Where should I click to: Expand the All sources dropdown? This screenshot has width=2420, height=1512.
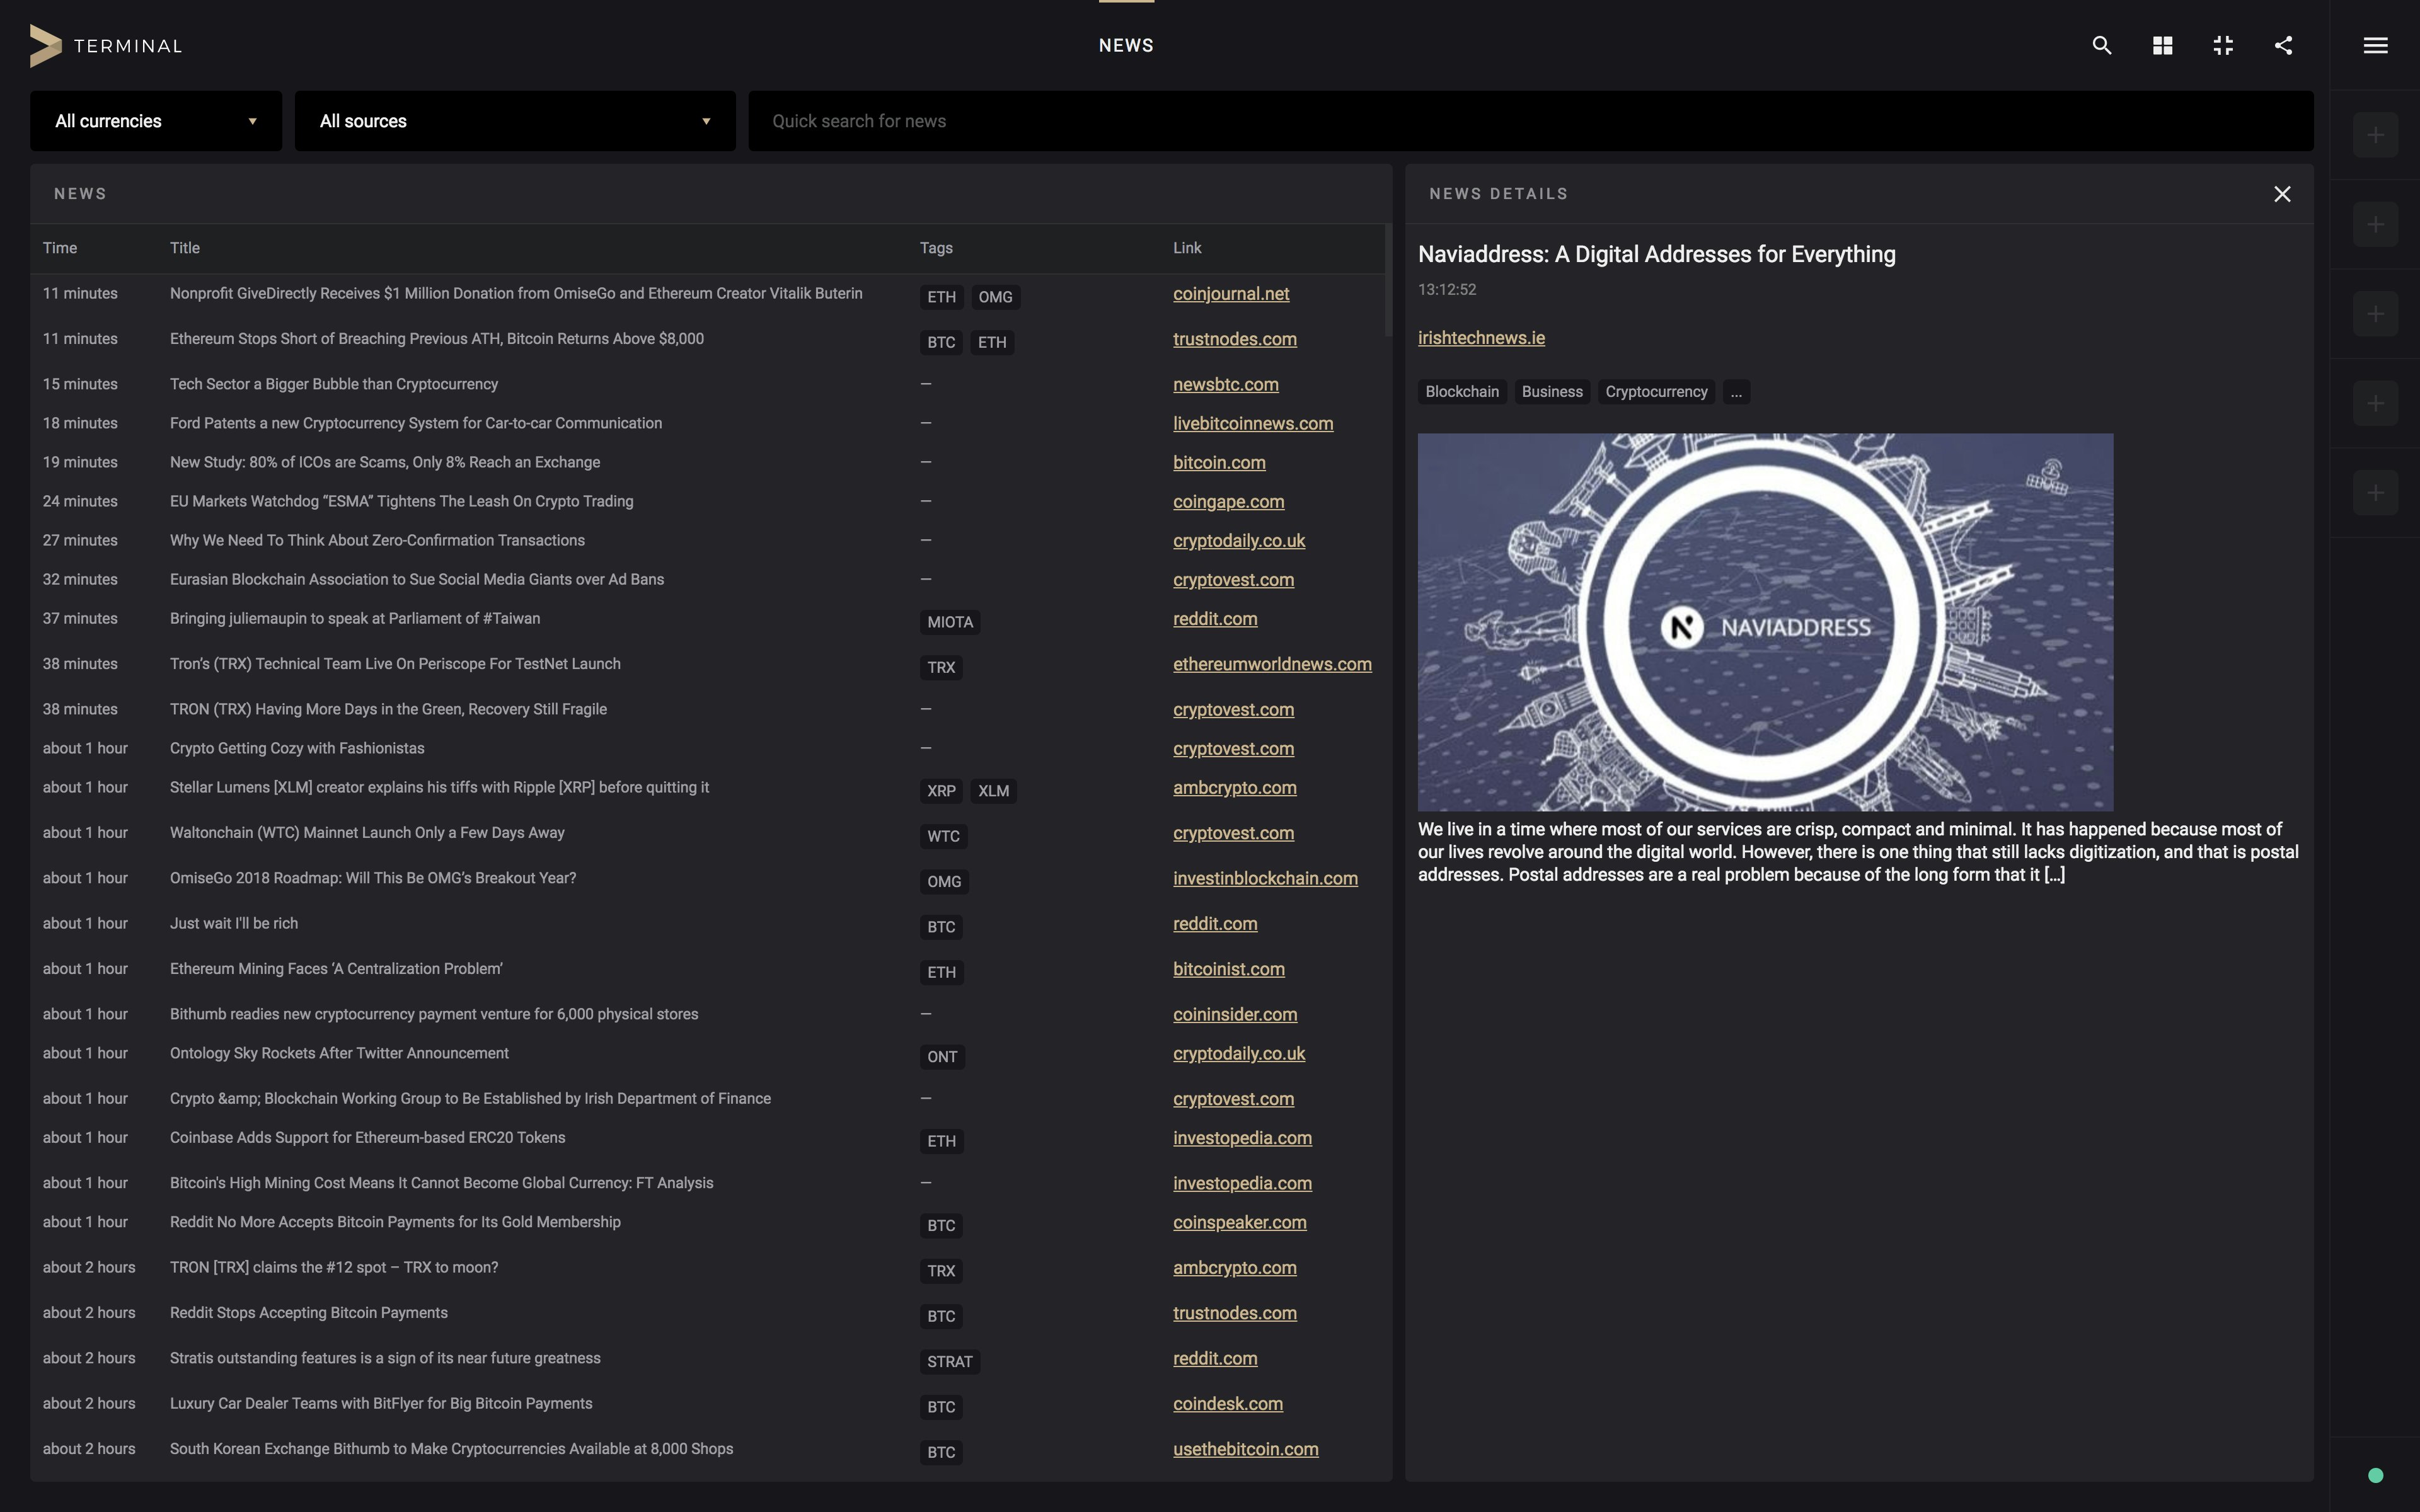click(x=514, y=121)
